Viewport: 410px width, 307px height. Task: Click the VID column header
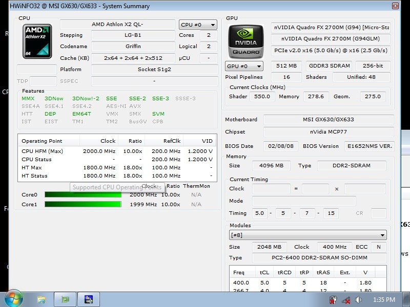pyautogui.click(x=200, y=141)
